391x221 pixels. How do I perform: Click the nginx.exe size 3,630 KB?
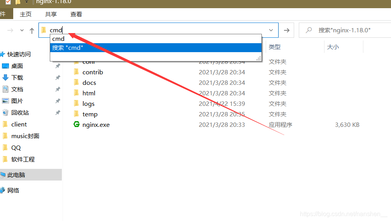tap(347, 125)
